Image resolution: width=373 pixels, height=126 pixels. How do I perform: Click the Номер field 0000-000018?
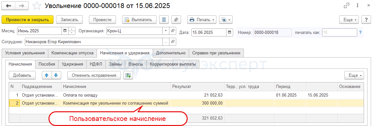click(273, 32)
